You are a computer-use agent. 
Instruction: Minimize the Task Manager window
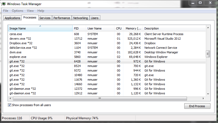(x=193, y=3)
